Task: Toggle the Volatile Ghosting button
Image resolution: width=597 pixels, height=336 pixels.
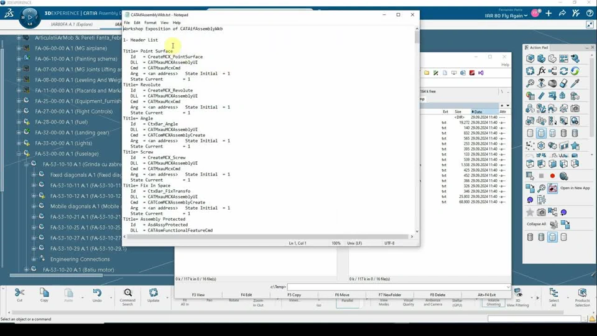Action: click(x=493, y=302)
